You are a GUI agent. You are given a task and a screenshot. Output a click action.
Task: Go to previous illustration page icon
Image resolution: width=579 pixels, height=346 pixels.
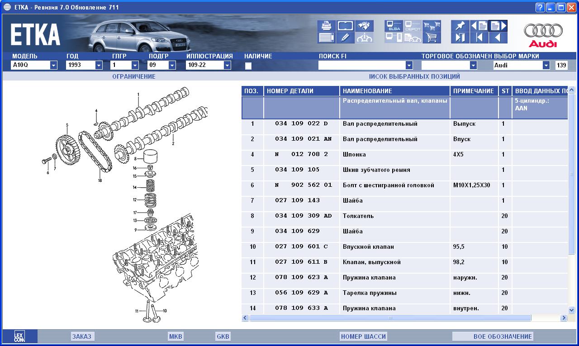click(x=479, y=26)
